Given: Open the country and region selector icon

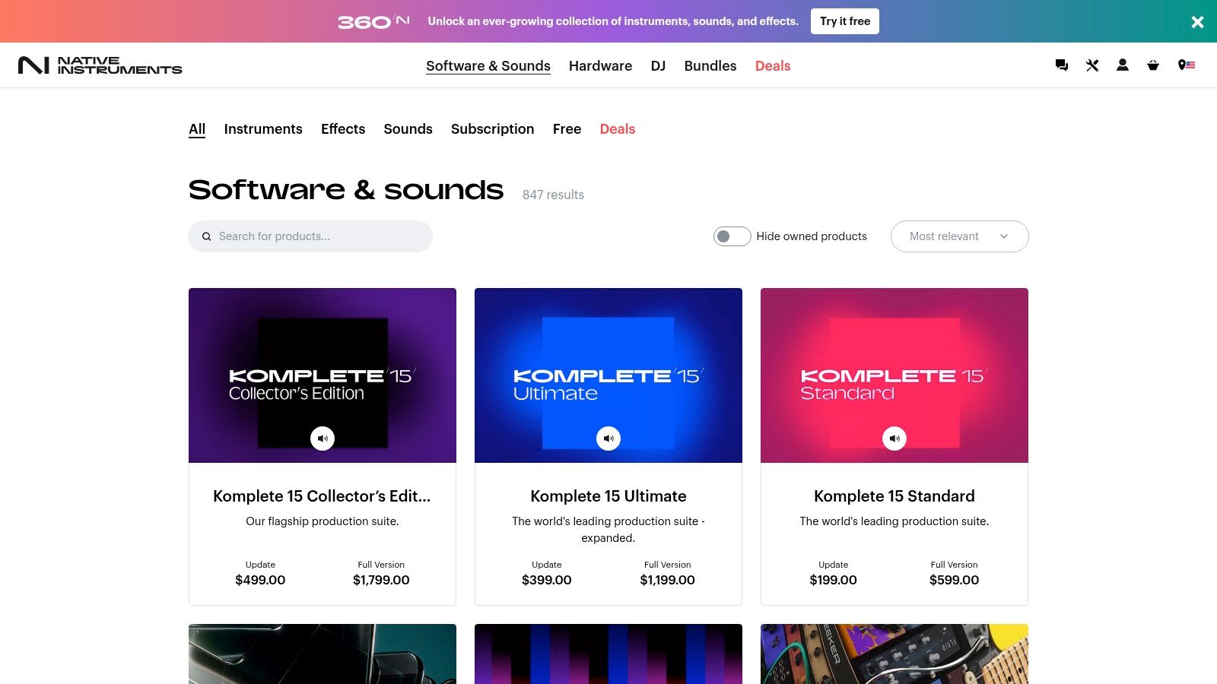Looking at the screenshot, I should [1187, 65].
